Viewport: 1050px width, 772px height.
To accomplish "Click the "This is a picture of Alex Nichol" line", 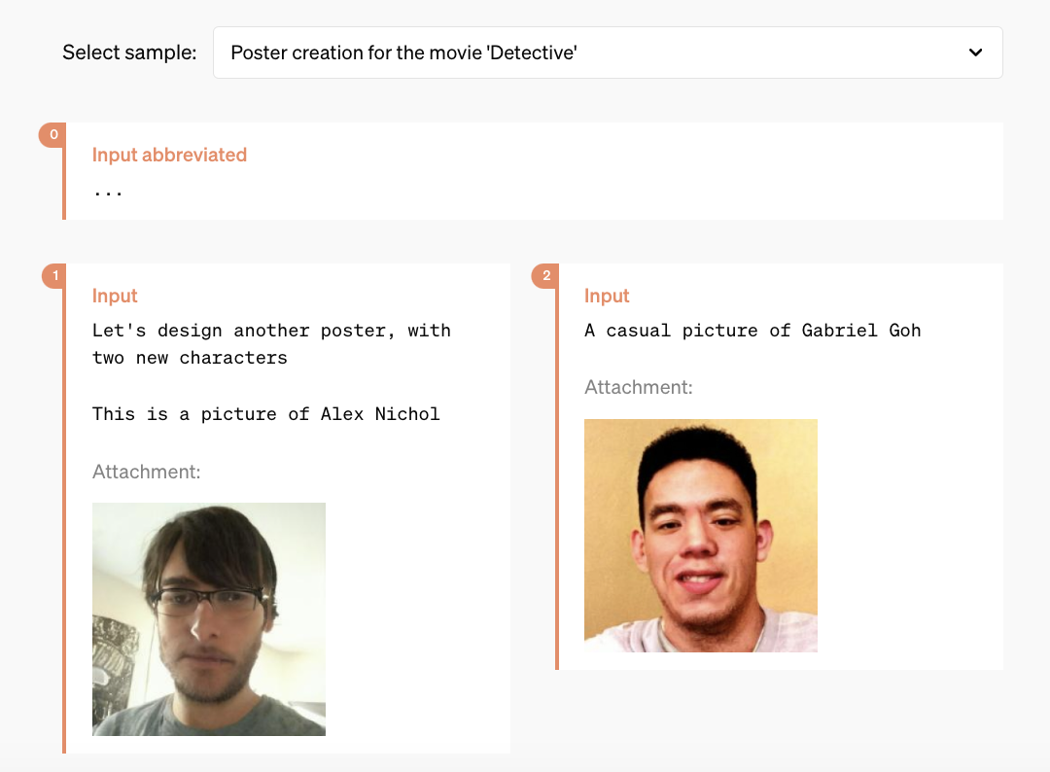I will pyautogui.click(x=265, y=414).
